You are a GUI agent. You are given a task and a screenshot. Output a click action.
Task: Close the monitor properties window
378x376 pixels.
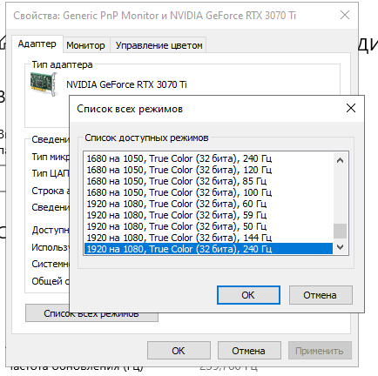click(345, 15)
